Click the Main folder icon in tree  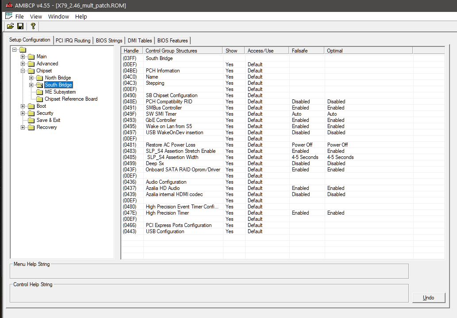[x=31, y=57]
